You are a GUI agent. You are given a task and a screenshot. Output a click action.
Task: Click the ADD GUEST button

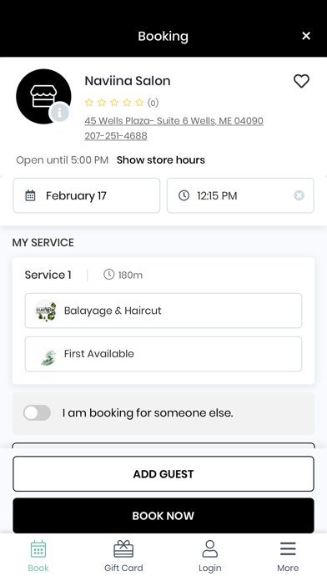click(x=163, y=474)
